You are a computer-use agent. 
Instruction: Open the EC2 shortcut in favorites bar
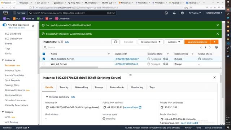pyautogui.click(x=16, y=18)
